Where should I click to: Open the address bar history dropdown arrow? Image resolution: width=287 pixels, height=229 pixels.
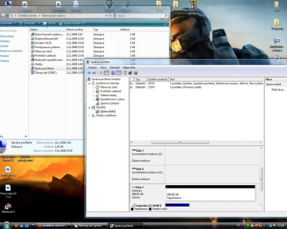106,16
